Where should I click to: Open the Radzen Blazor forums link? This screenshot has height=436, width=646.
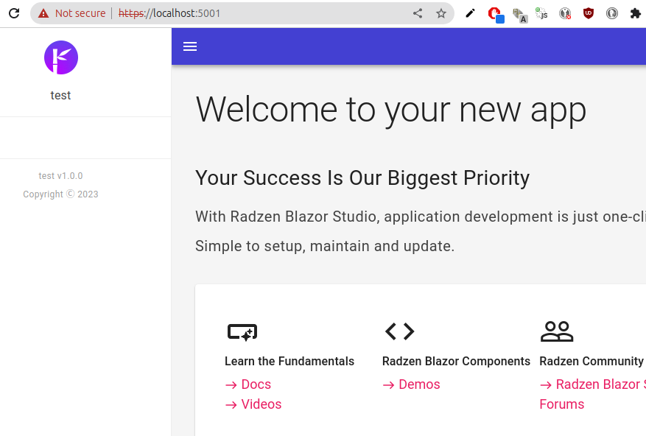pos(593,394)
